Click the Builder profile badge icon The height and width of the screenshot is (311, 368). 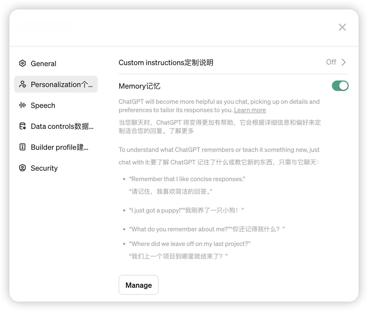click(x=22, y=147)
